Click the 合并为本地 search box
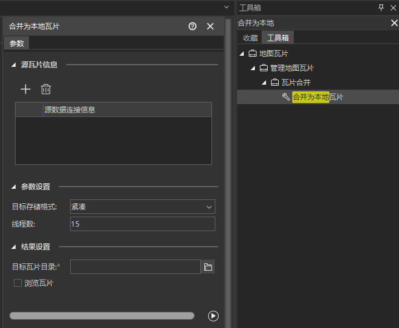 coord(313,23)
